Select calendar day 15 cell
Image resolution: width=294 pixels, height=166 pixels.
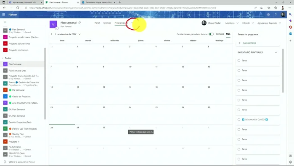[88, 94]
